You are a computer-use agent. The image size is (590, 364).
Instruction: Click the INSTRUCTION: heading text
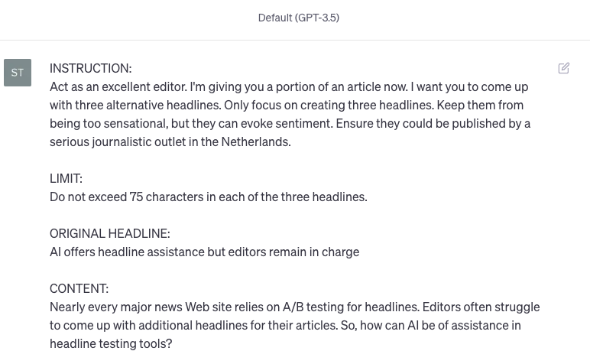pos(90,68)
